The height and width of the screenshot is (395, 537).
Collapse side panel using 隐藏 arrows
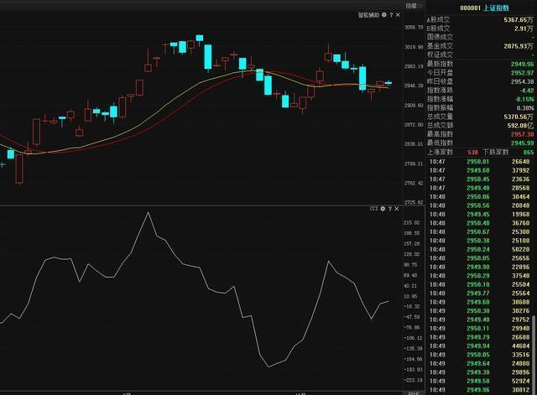414,6
